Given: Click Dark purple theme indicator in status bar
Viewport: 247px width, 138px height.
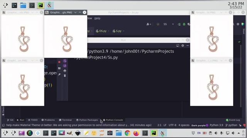Looking at the screenshot, I should coord(200,125).
